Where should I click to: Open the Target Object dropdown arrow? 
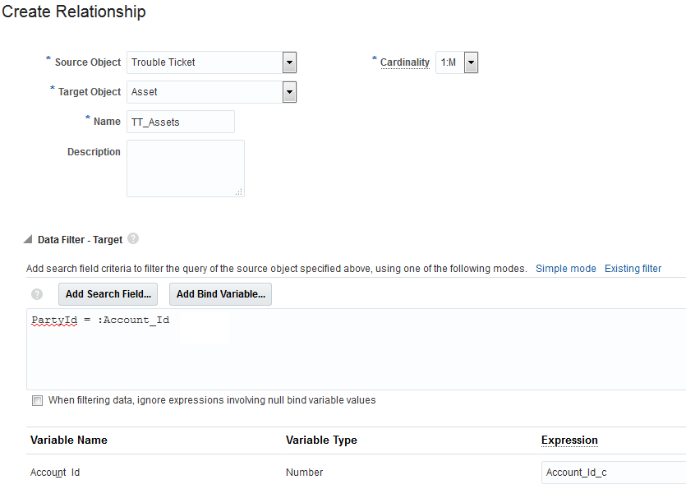[x=289, y=92]
